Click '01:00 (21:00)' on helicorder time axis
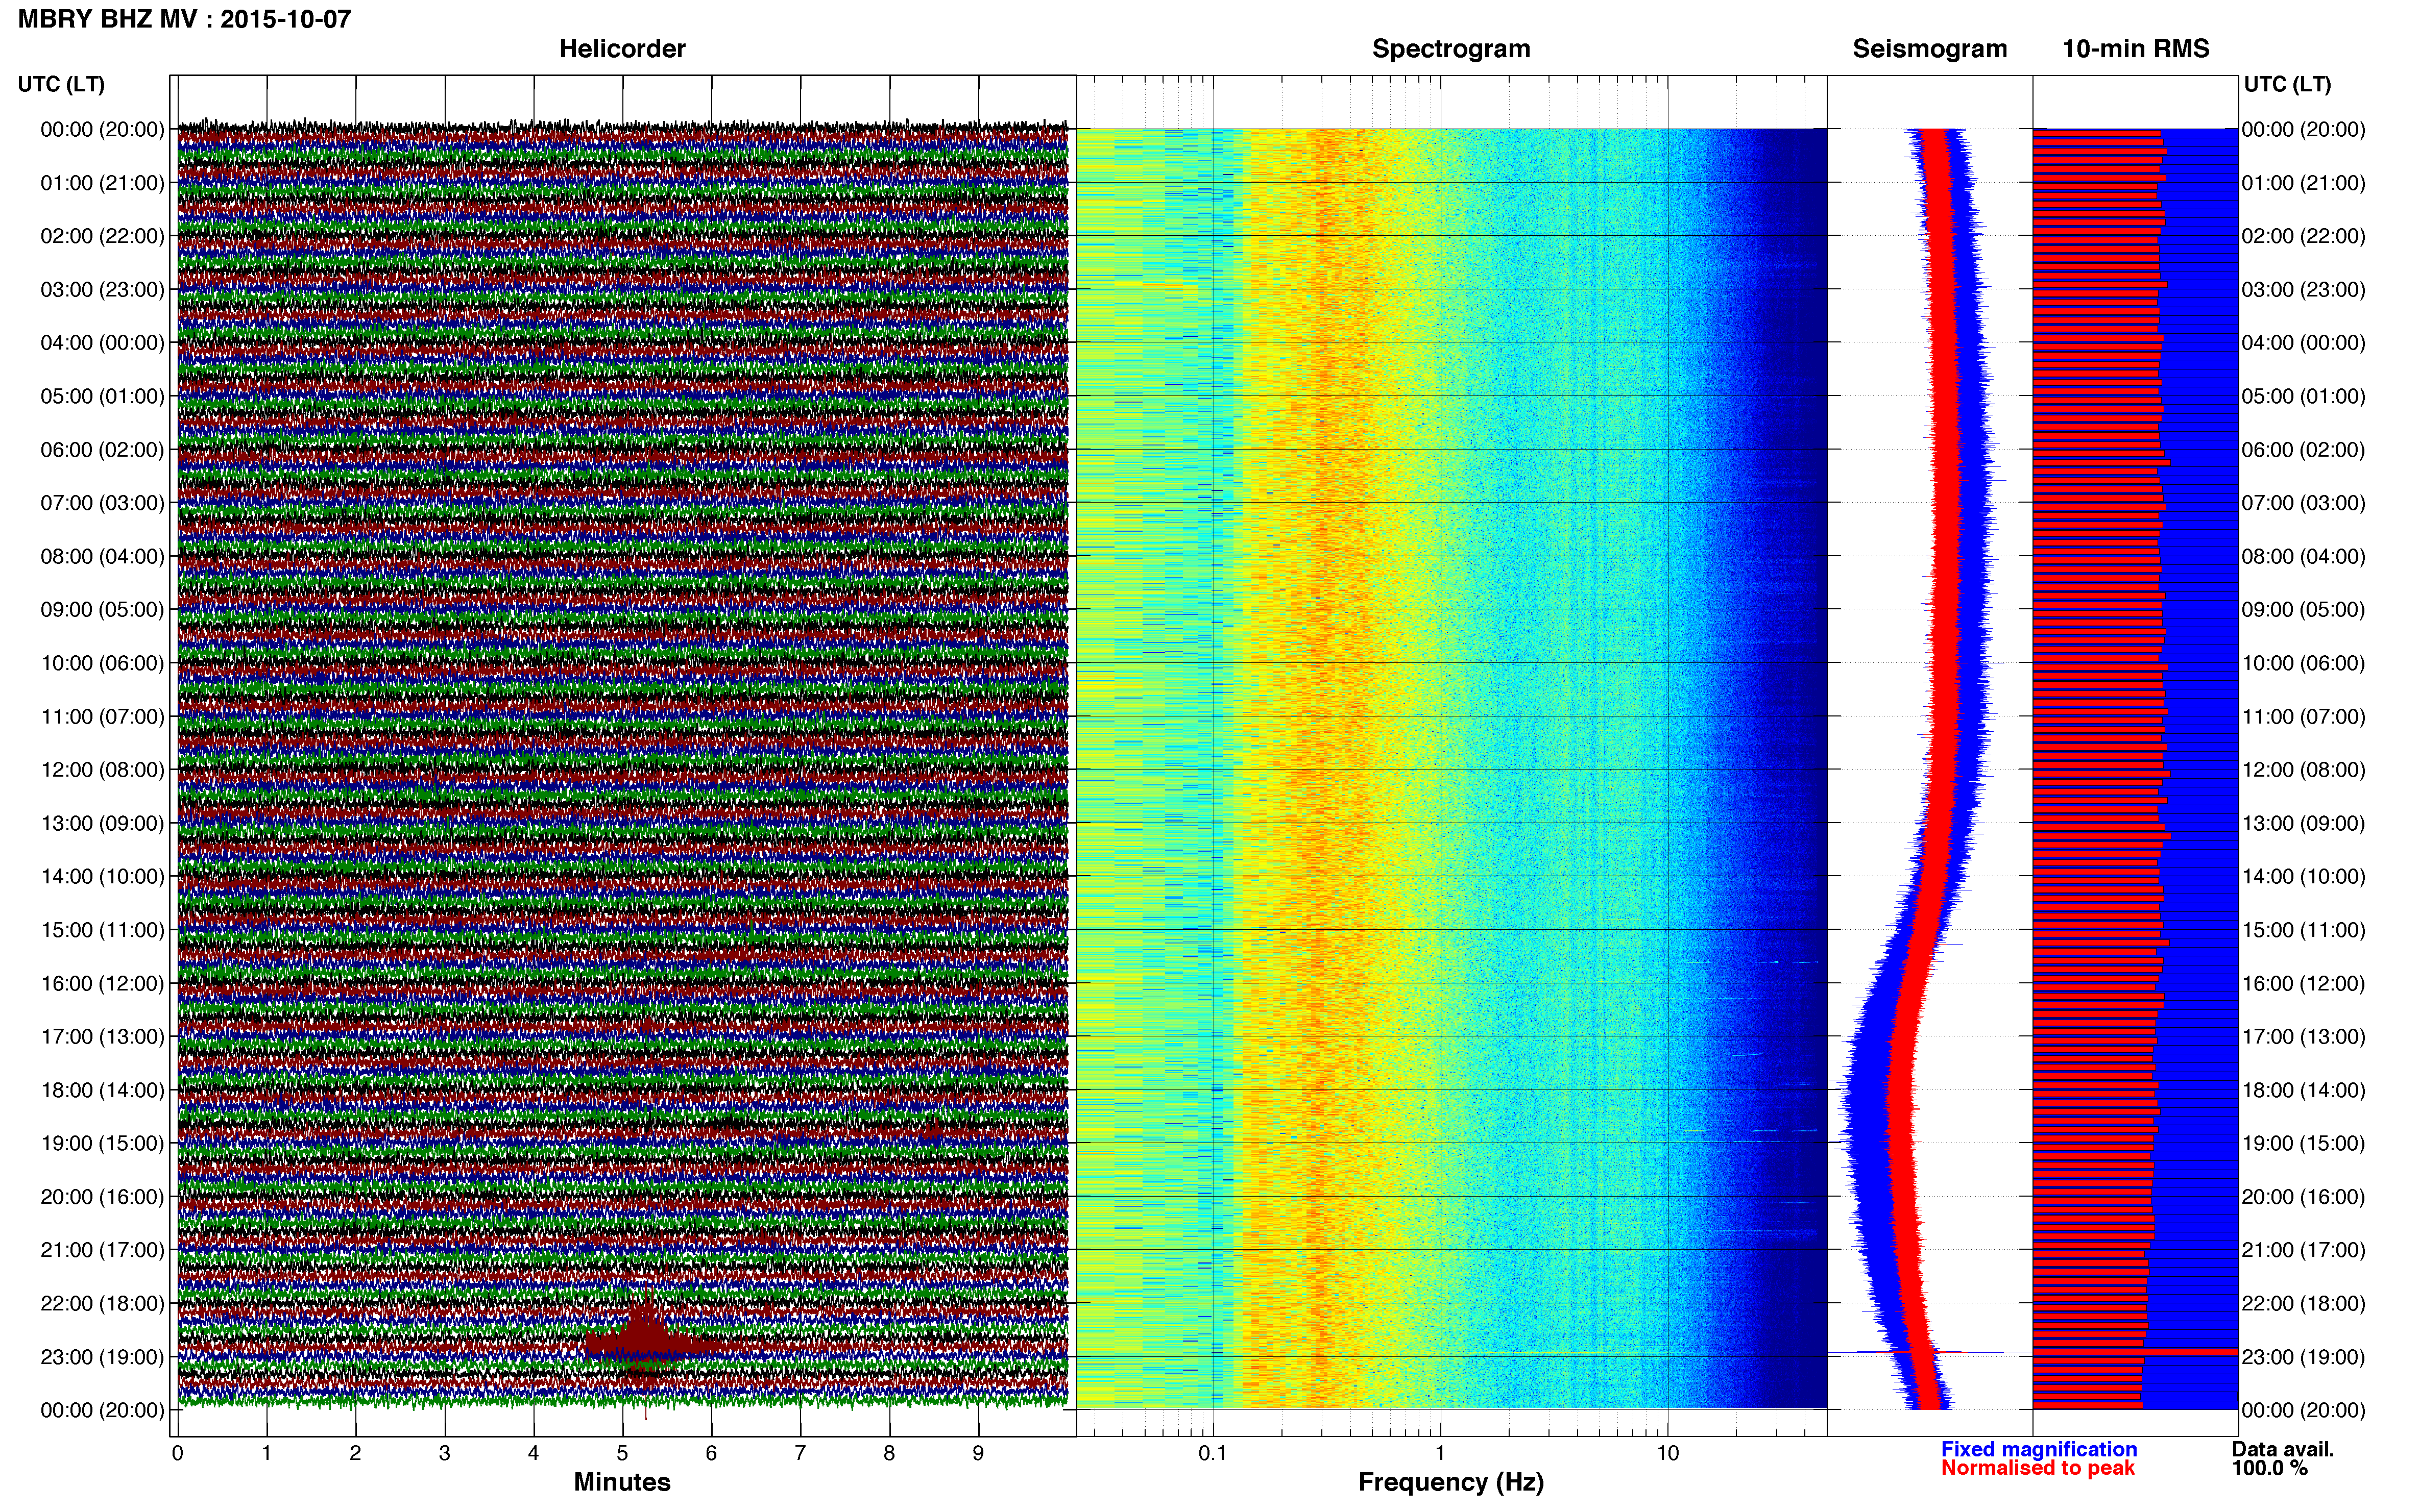Image resolution: width=2420 pixels, height=1512 pixels. click(102, 183)
